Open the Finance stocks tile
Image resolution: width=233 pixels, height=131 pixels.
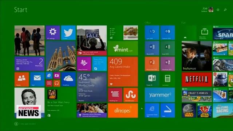(115, 33)
